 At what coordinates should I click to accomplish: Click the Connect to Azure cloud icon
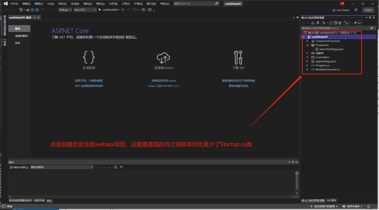coord(164,57)
